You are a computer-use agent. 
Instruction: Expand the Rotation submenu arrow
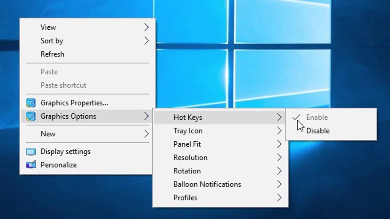click(279, 171)
